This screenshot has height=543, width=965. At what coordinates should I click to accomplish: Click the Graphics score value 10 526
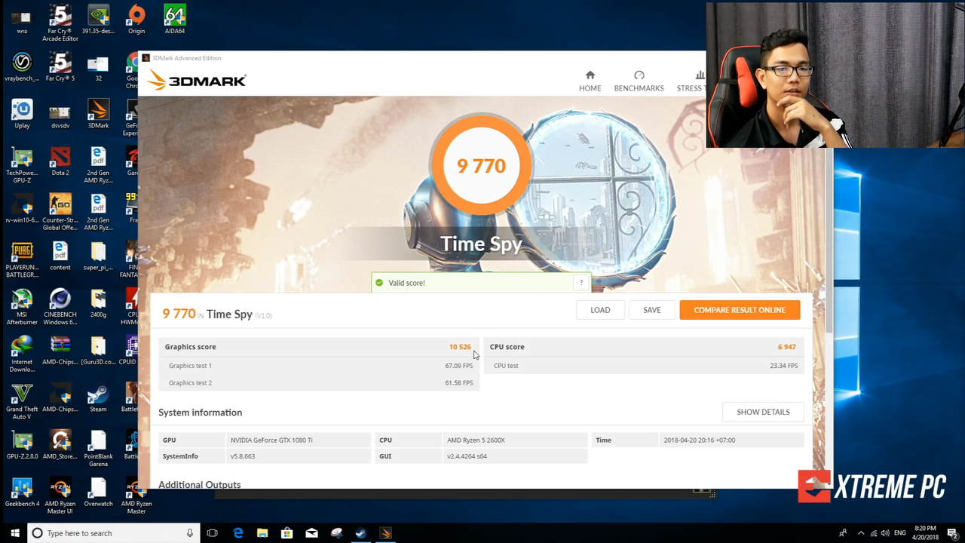coord(459,347)
